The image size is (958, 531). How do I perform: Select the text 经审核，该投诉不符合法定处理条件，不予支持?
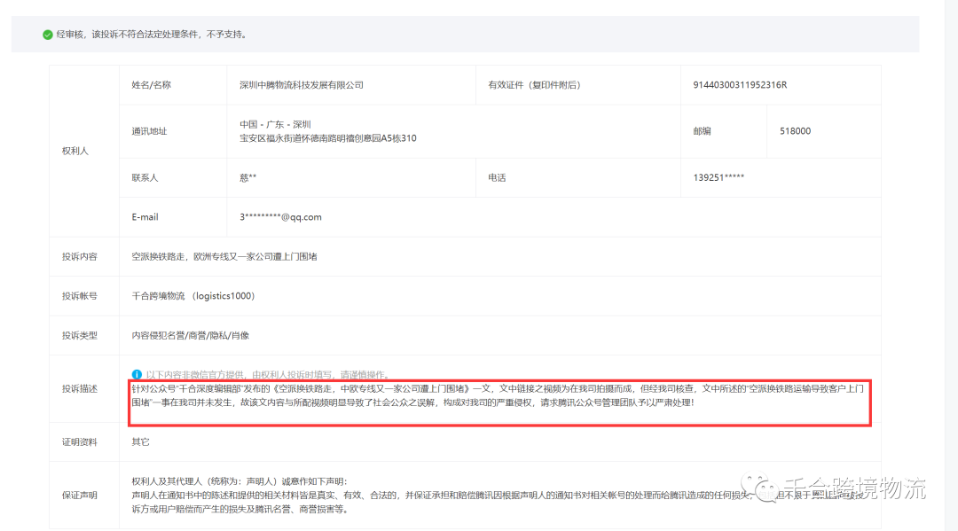(151, 35)
